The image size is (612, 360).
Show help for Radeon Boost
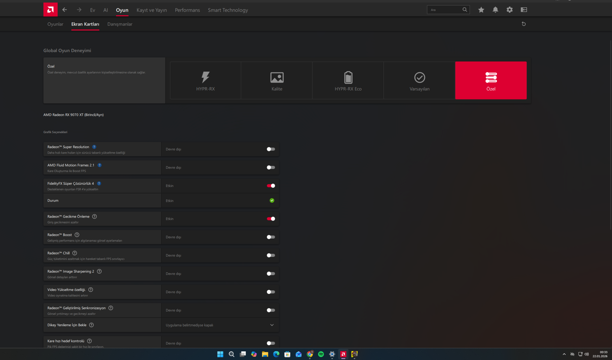77,235
